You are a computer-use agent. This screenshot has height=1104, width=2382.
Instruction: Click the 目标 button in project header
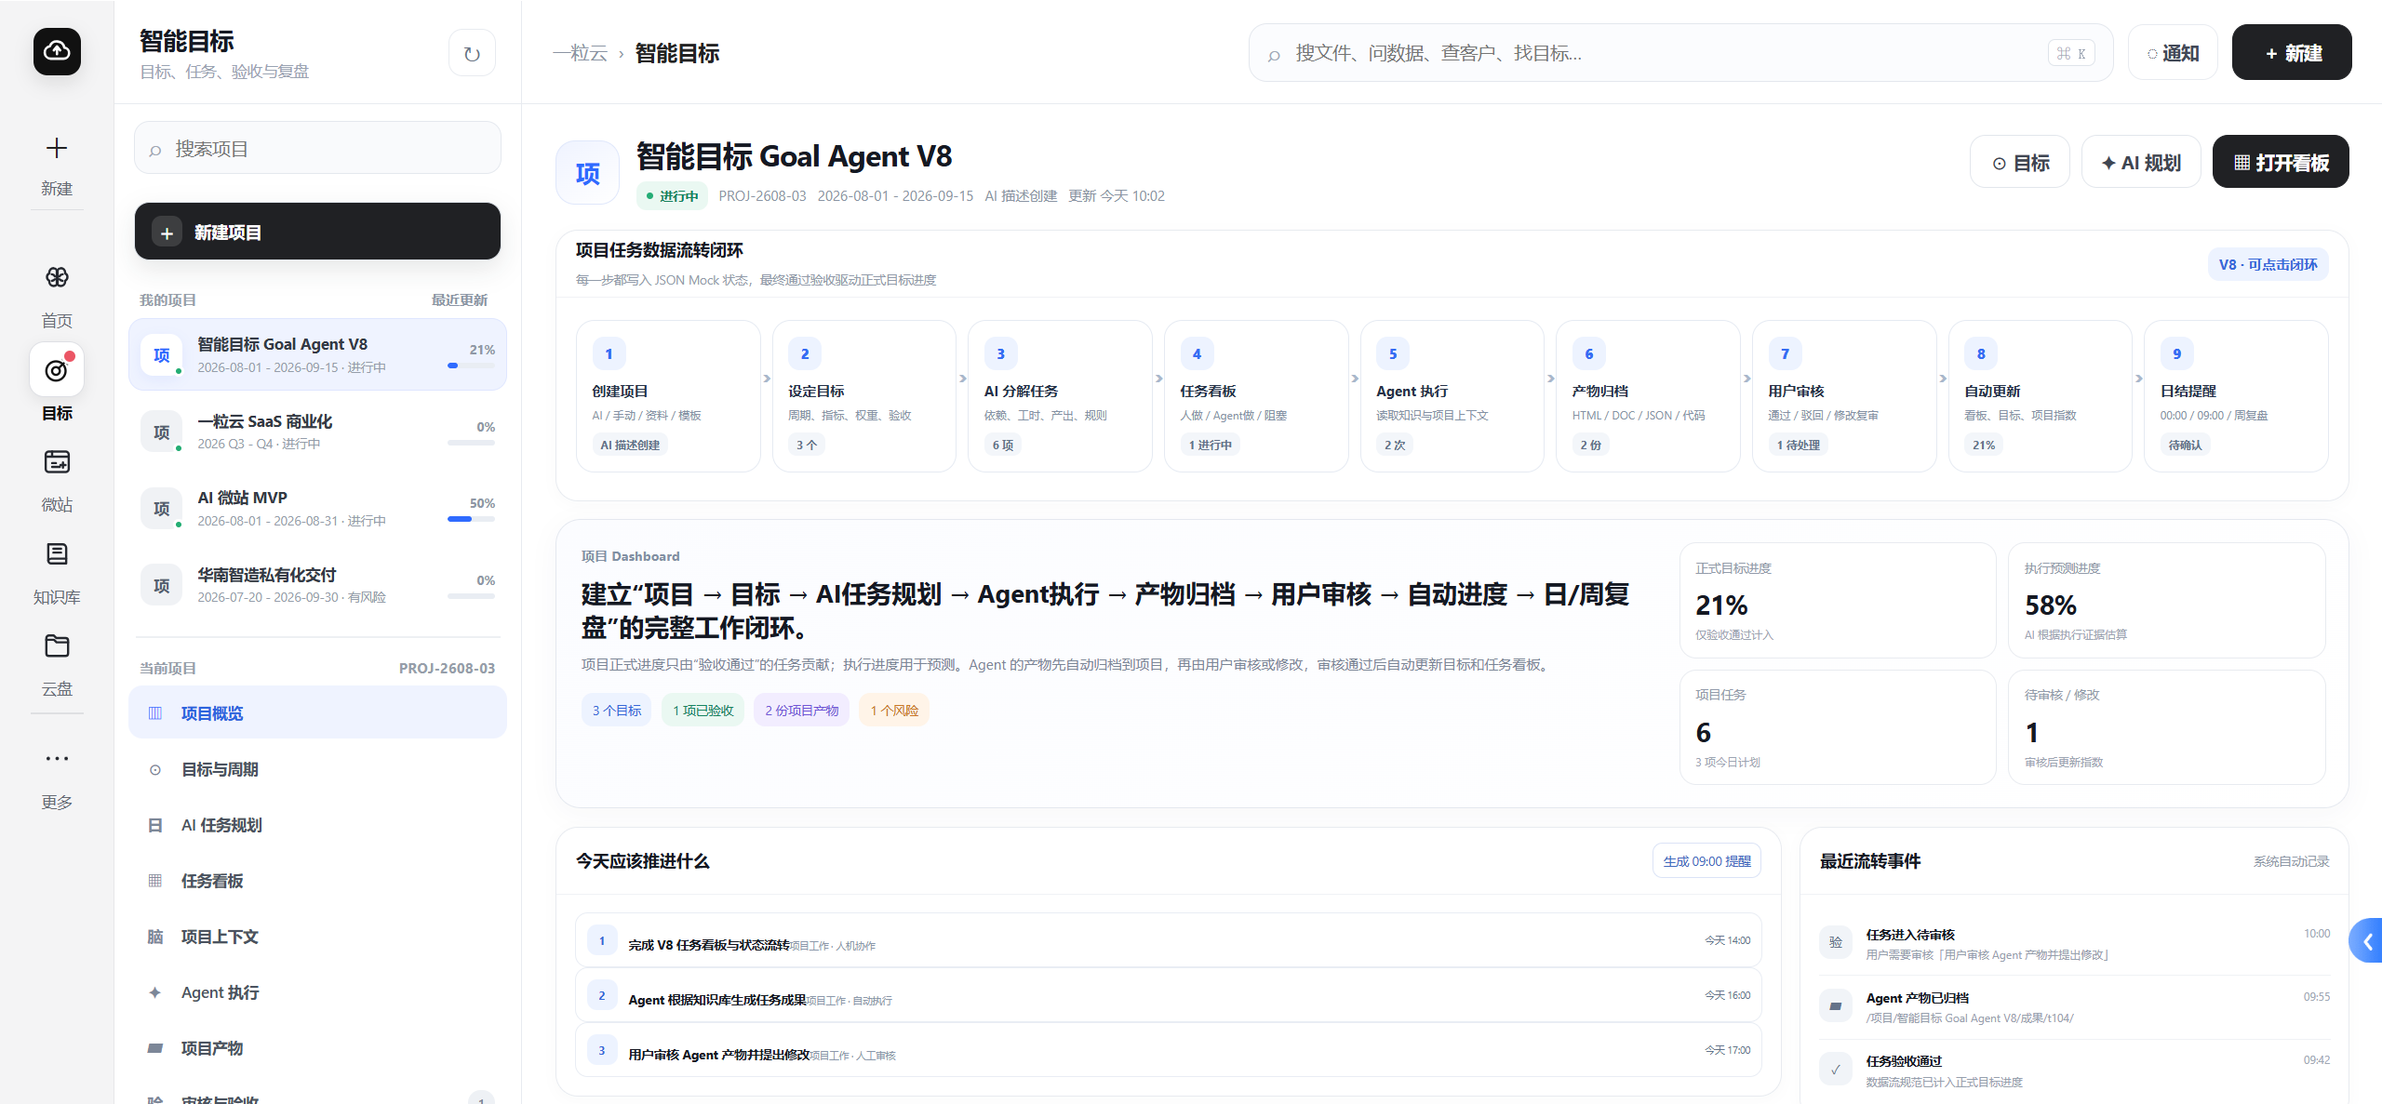click(2020, 162)
